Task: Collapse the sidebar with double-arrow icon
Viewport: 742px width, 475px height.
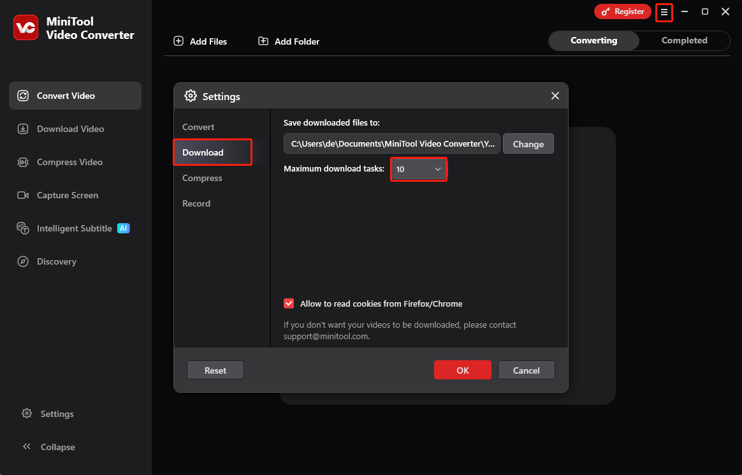Action: tap(27, 446)
